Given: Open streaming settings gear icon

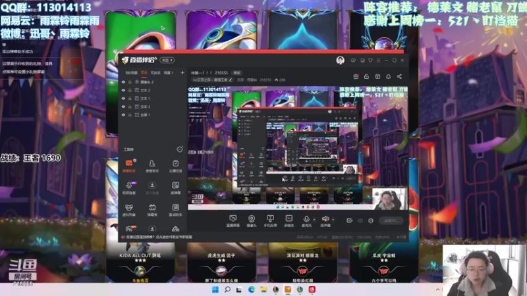Looking at the screenshot, I should (x=371, y=220).
